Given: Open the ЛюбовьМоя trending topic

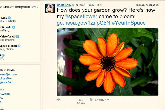Looking at the screenshot, I should [x=6, y=78].
